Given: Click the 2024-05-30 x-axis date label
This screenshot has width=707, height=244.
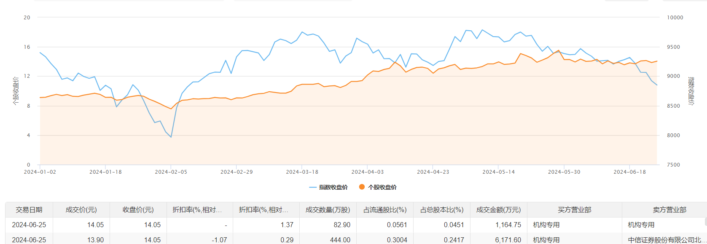Looking at the screenshot, I should click(564, 172).
